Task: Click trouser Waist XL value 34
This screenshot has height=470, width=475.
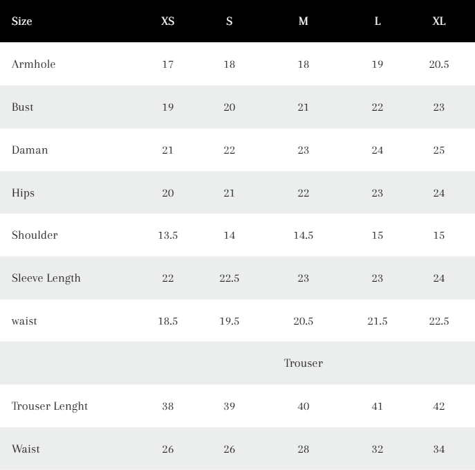Action: coord(438,449)
